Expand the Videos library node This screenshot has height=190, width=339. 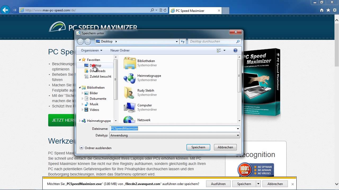point(82,110)
